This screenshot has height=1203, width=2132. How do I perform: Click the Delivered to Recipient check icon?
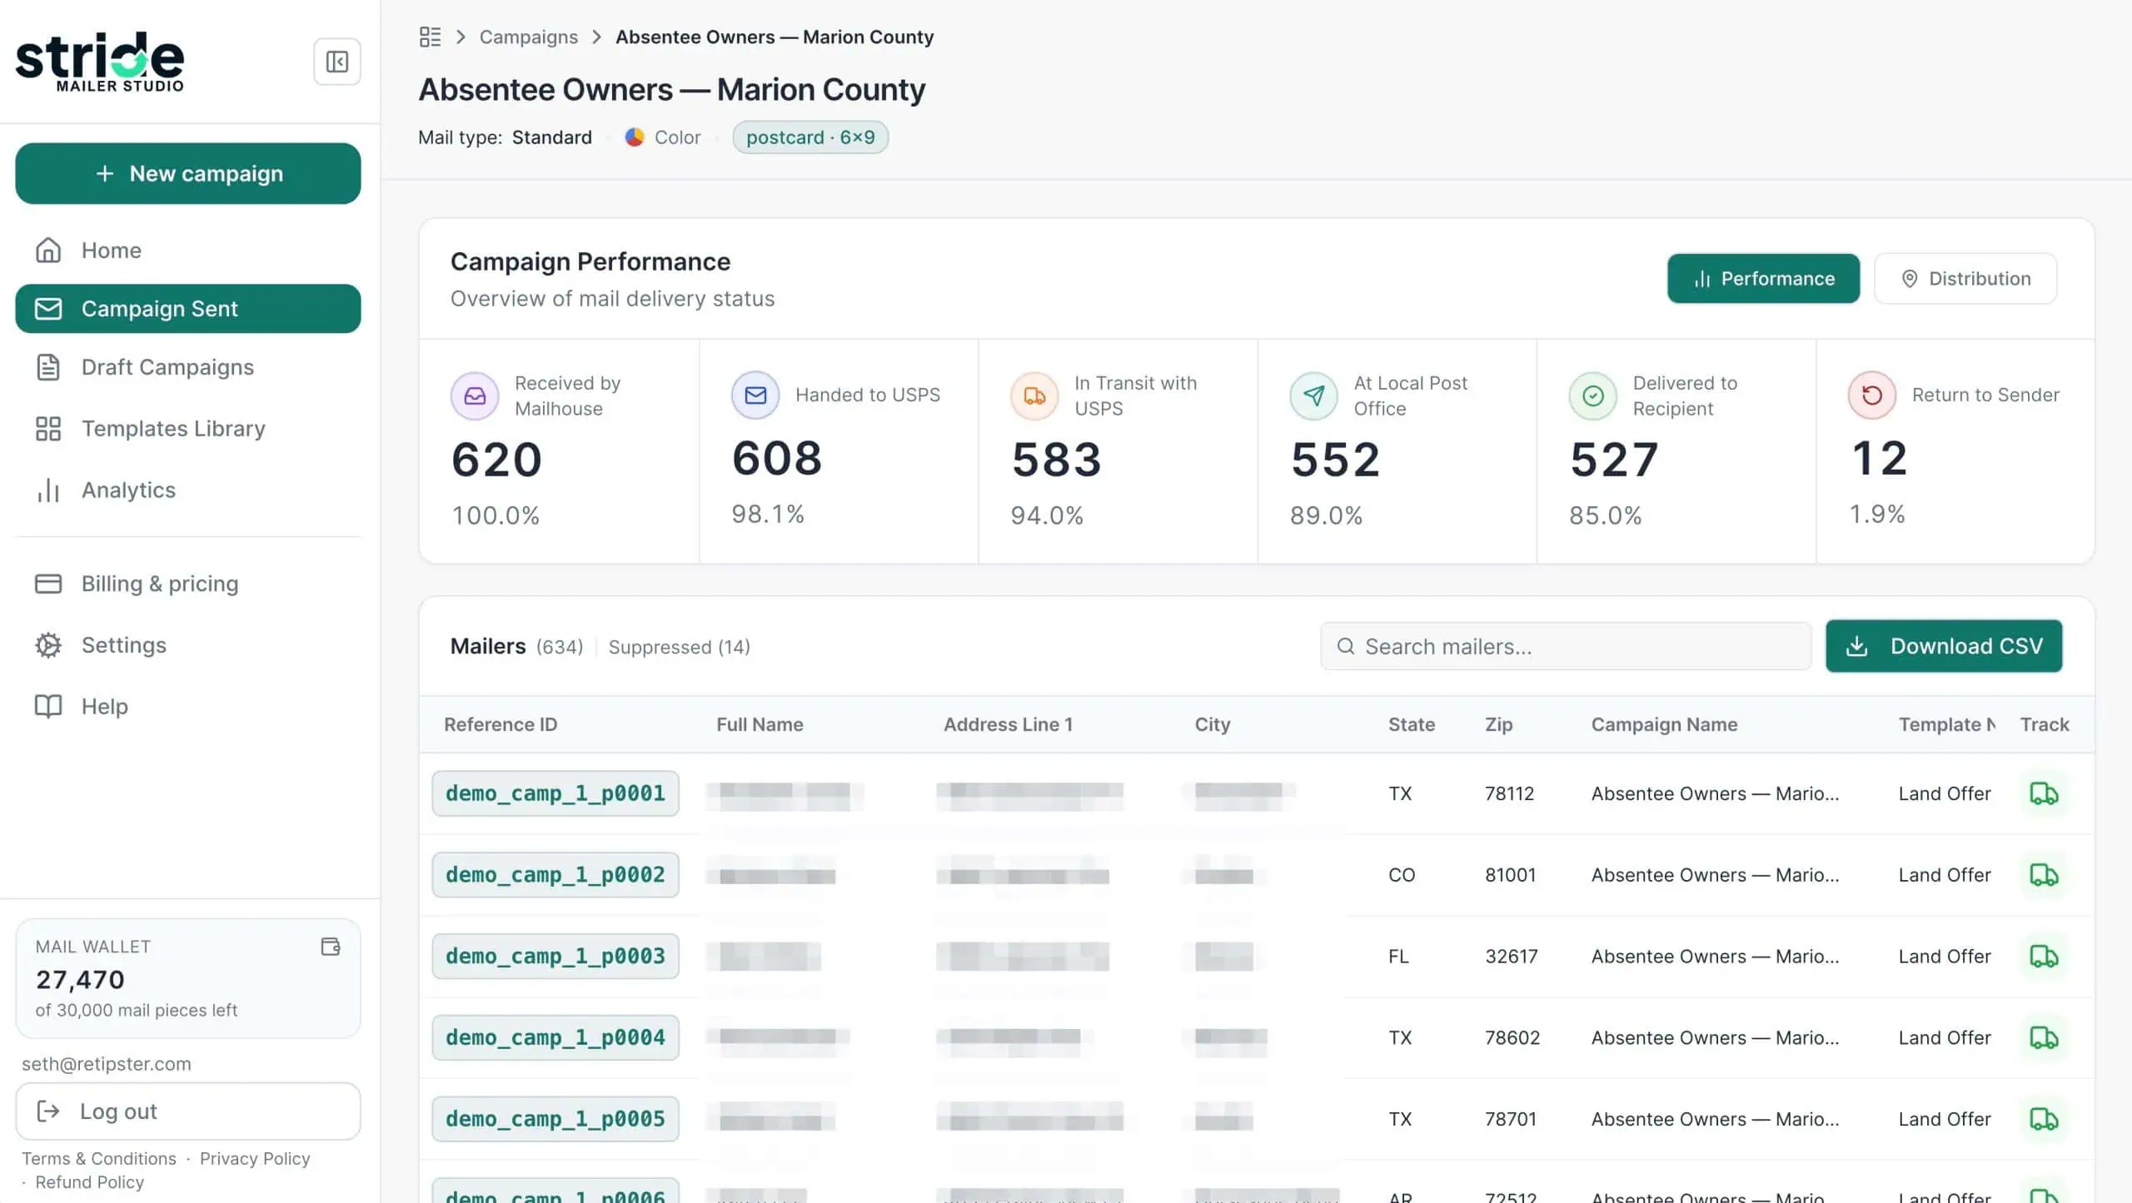click(1593, 395)
